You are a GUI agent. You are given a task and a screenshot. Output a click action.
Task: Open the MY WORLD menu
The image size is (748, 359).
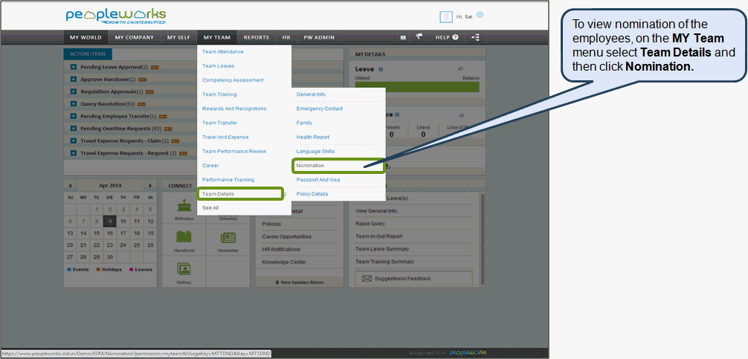tap(86, 38)
